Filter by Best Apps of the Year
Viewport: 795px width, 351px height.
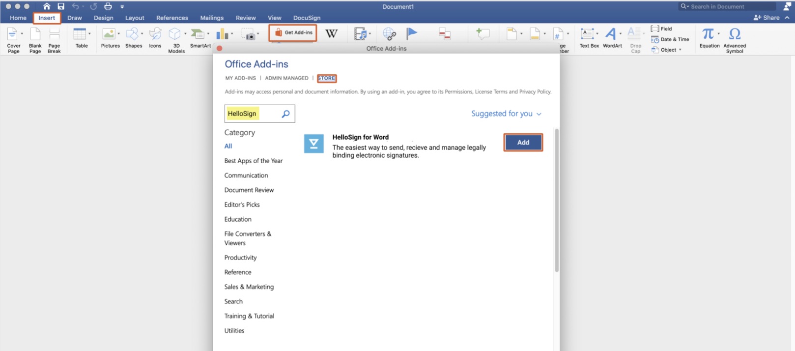[253, 161]
